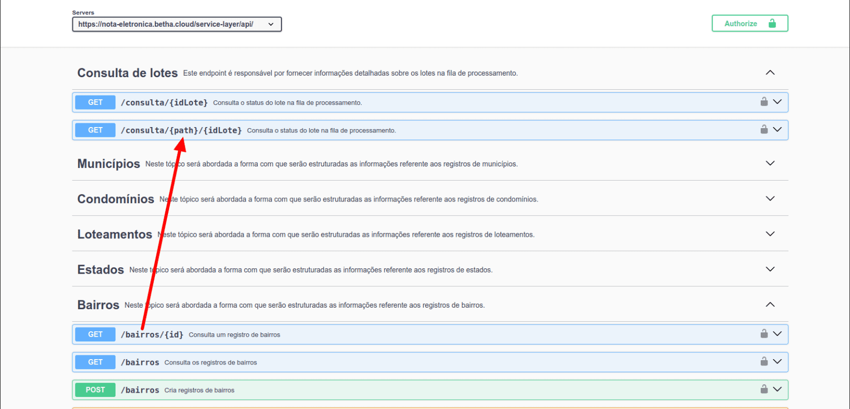Click 'Consulta um registro de bairros' description
This screenshot has width=850, height=409.
(x=234, y=334)
